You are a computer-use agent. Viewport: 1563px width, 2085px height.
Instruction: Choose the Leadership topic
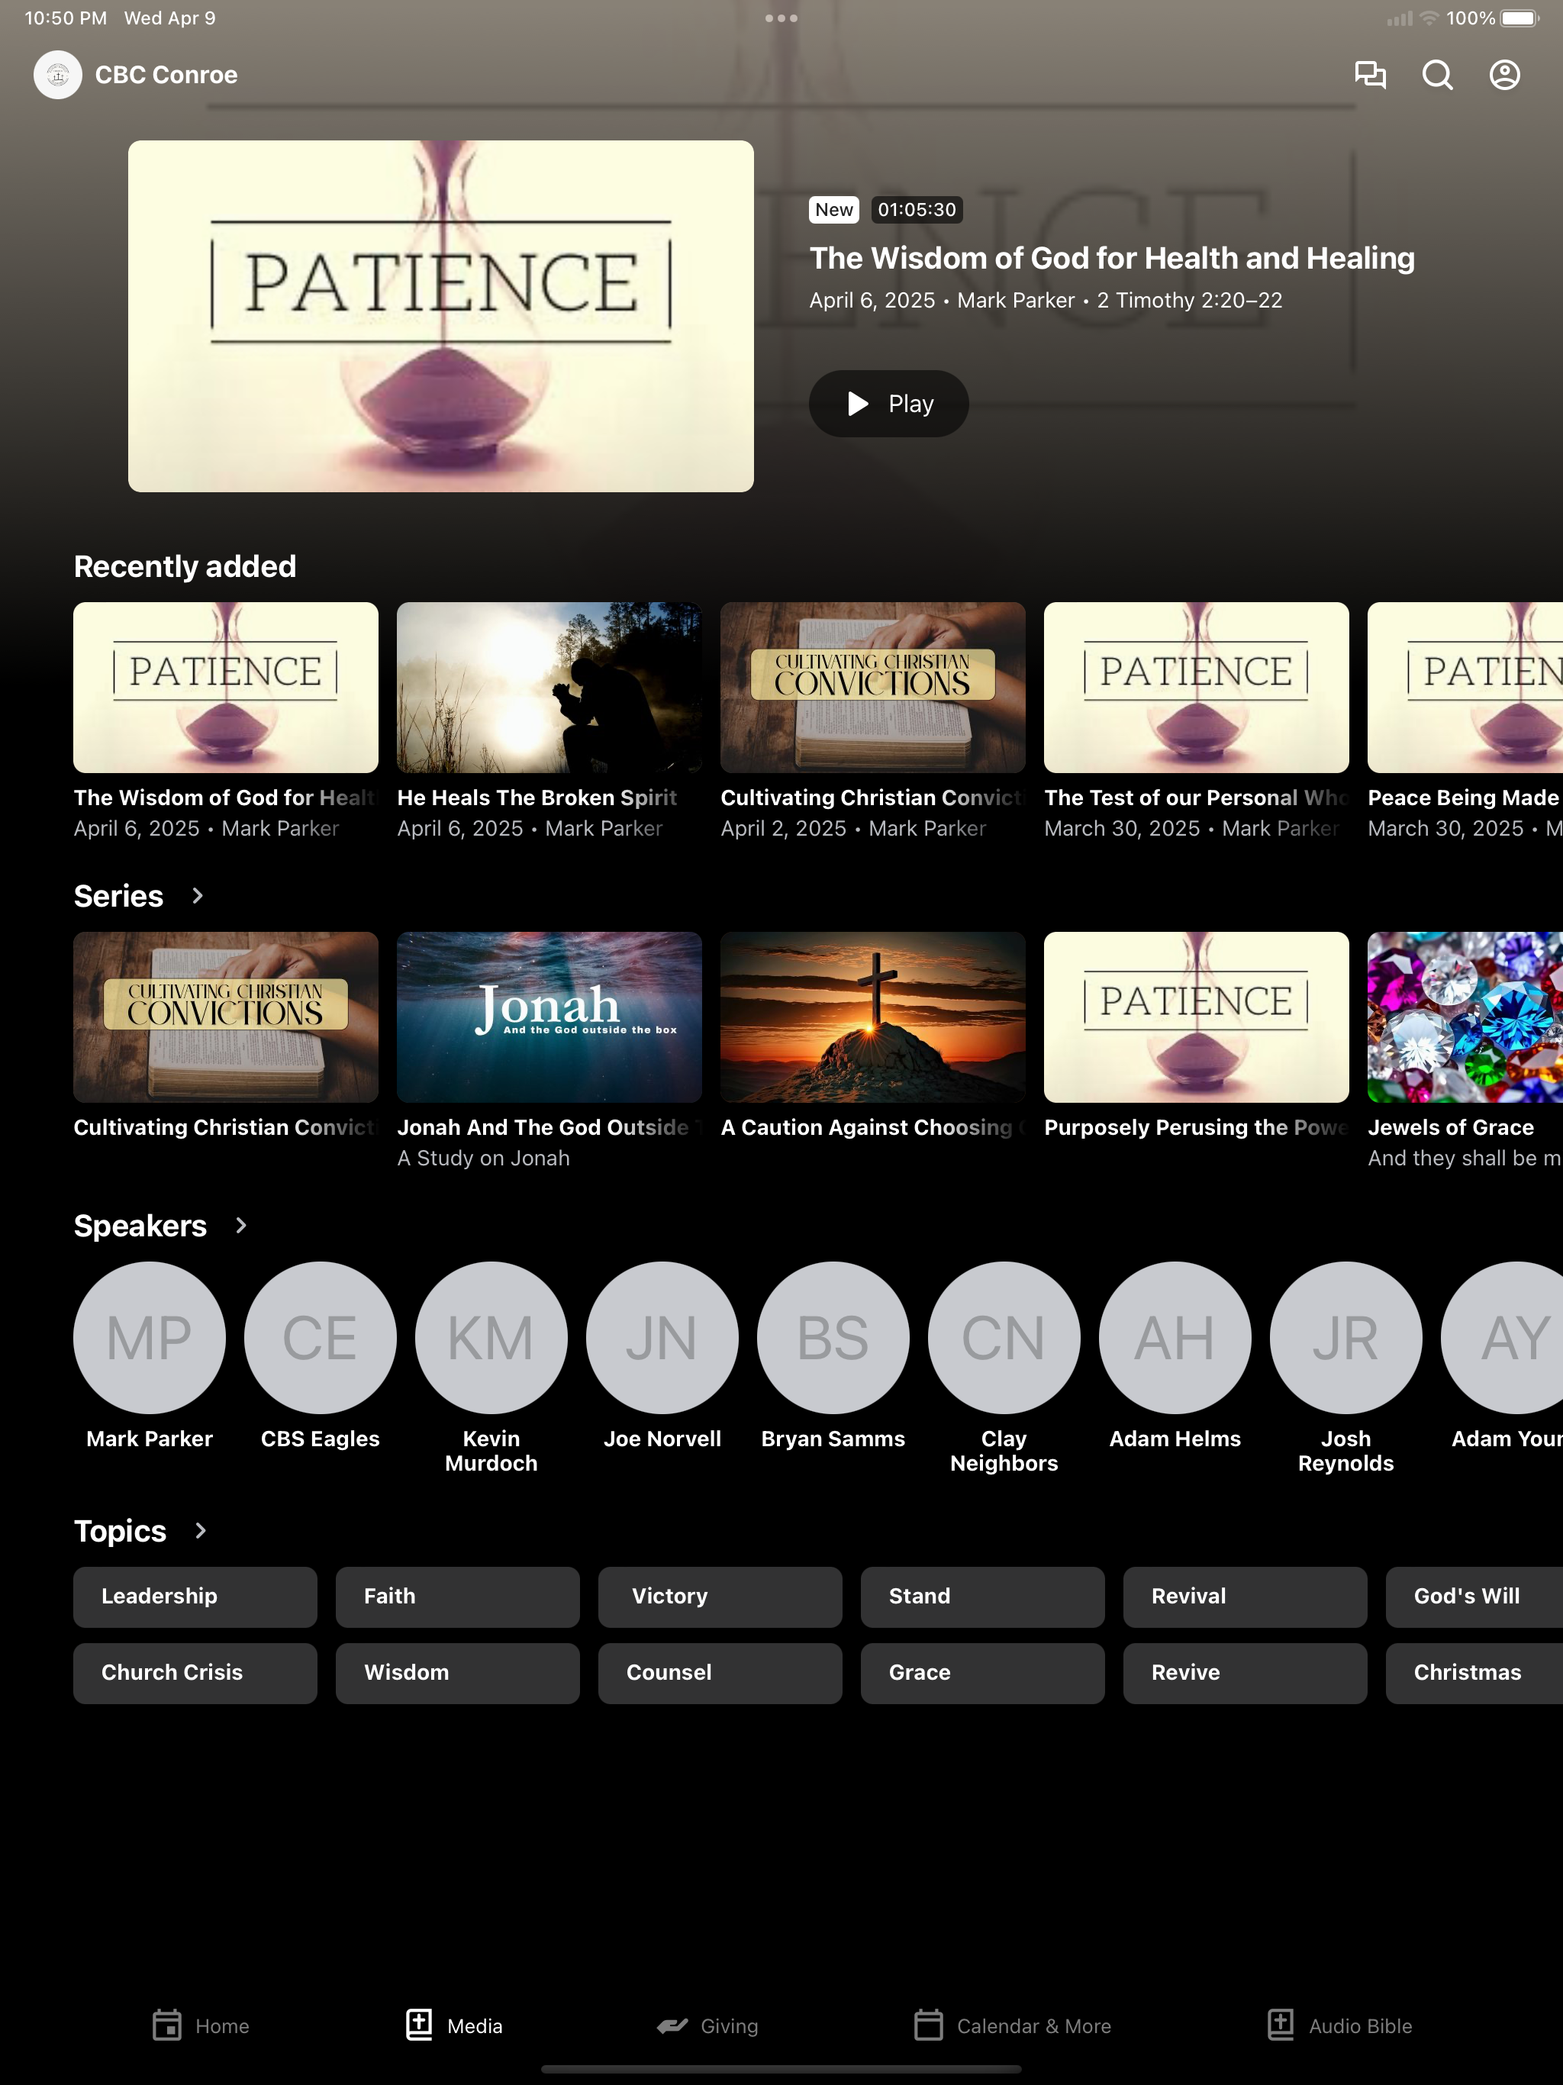(195, 1597)
